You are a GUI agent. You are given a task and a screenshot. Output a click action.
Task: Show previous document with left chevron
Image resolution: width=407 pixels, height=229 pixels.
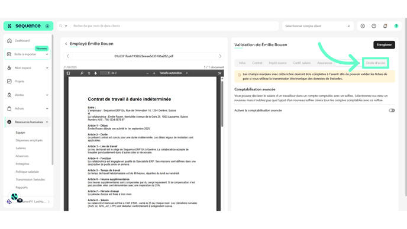[68, 56]
